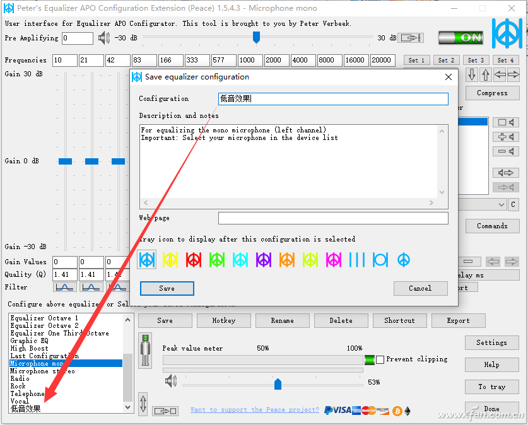Select Rock configuration

(x=18, y=386)
